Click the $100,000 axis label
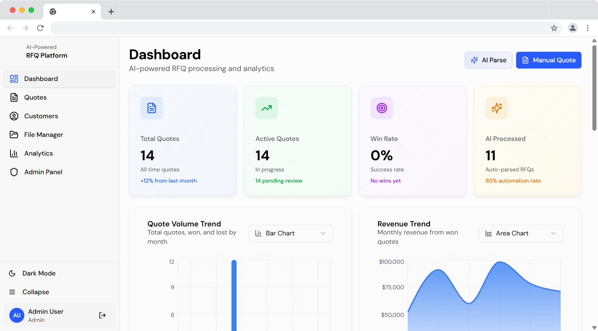598x331 pixels. click(x=392, y=262)
